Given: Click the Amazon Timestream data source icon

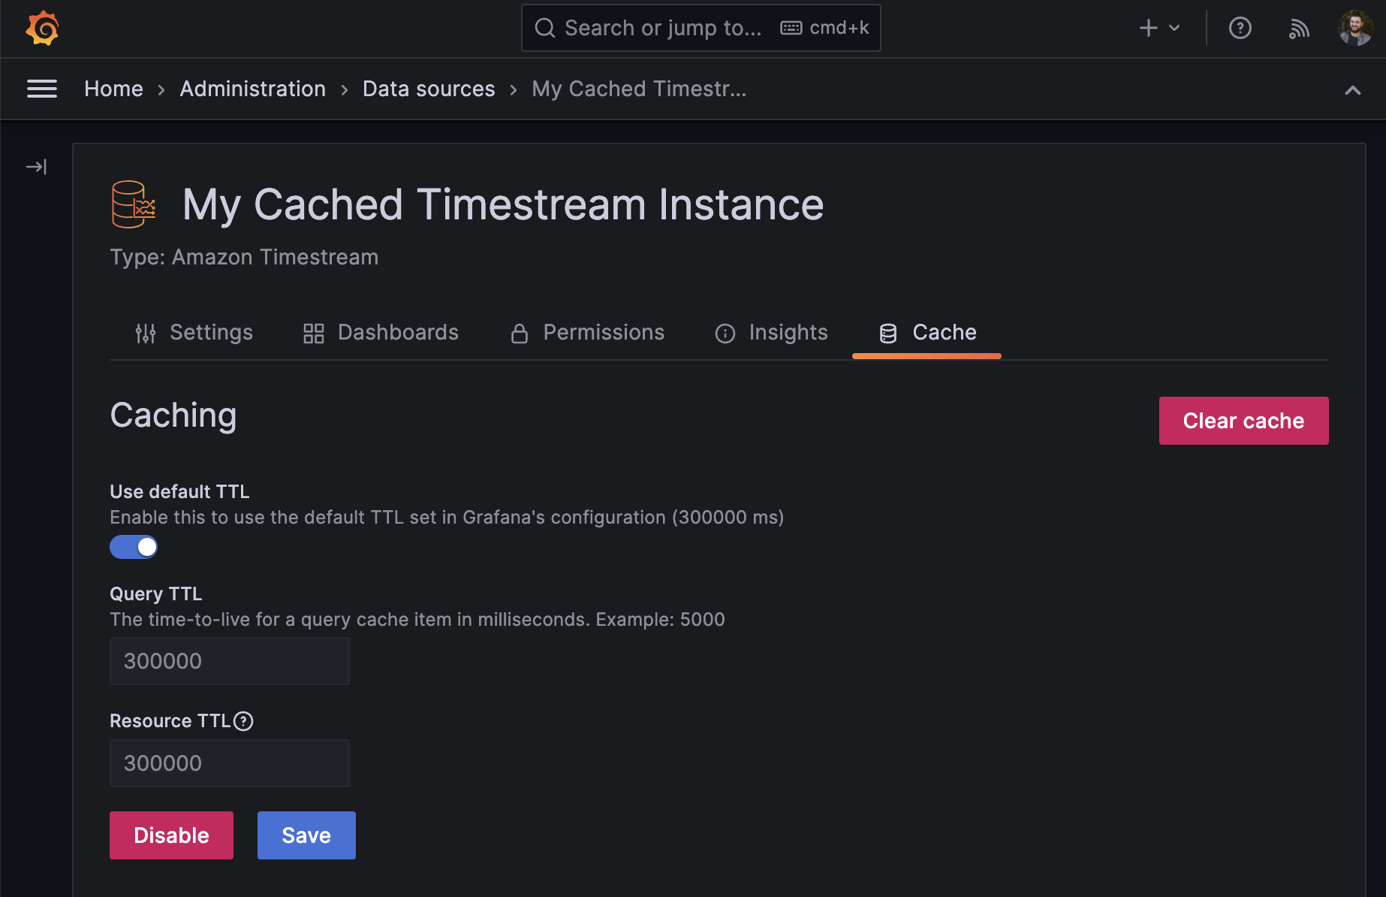Looking at the screenshot, I should click(x=134, y=204).
